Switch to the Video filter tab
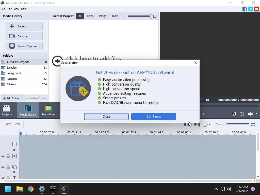 (90, 16)
